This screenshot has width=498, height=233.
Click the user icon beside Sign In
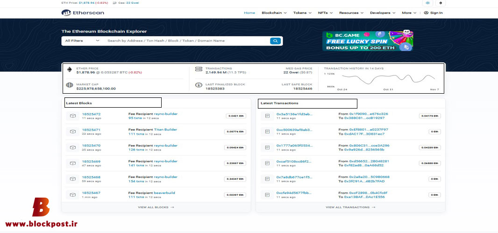coord(426,13)
